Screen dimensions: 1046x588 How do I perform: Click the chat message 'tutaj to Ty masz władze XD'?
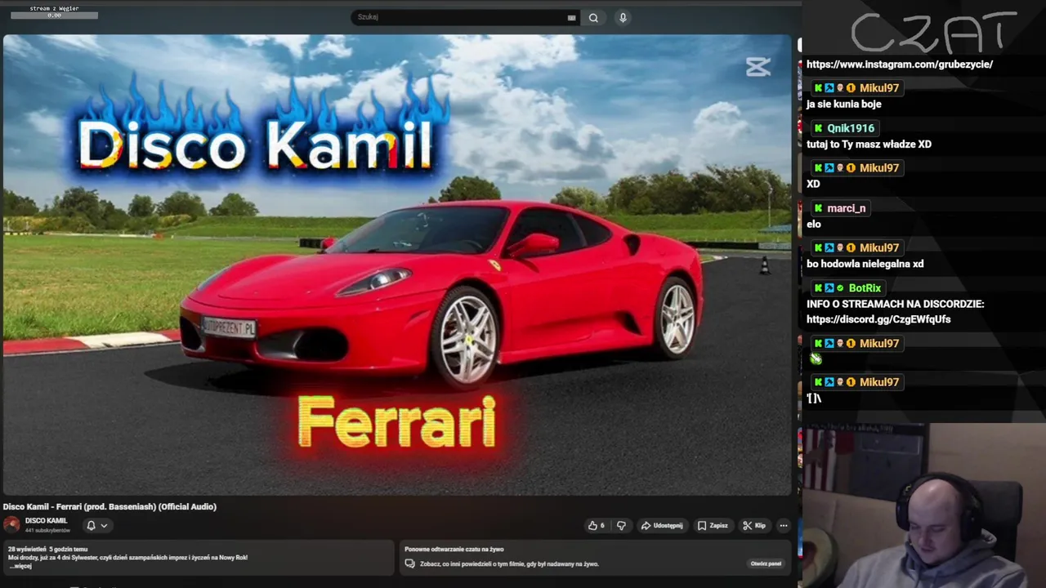point(869,145)
